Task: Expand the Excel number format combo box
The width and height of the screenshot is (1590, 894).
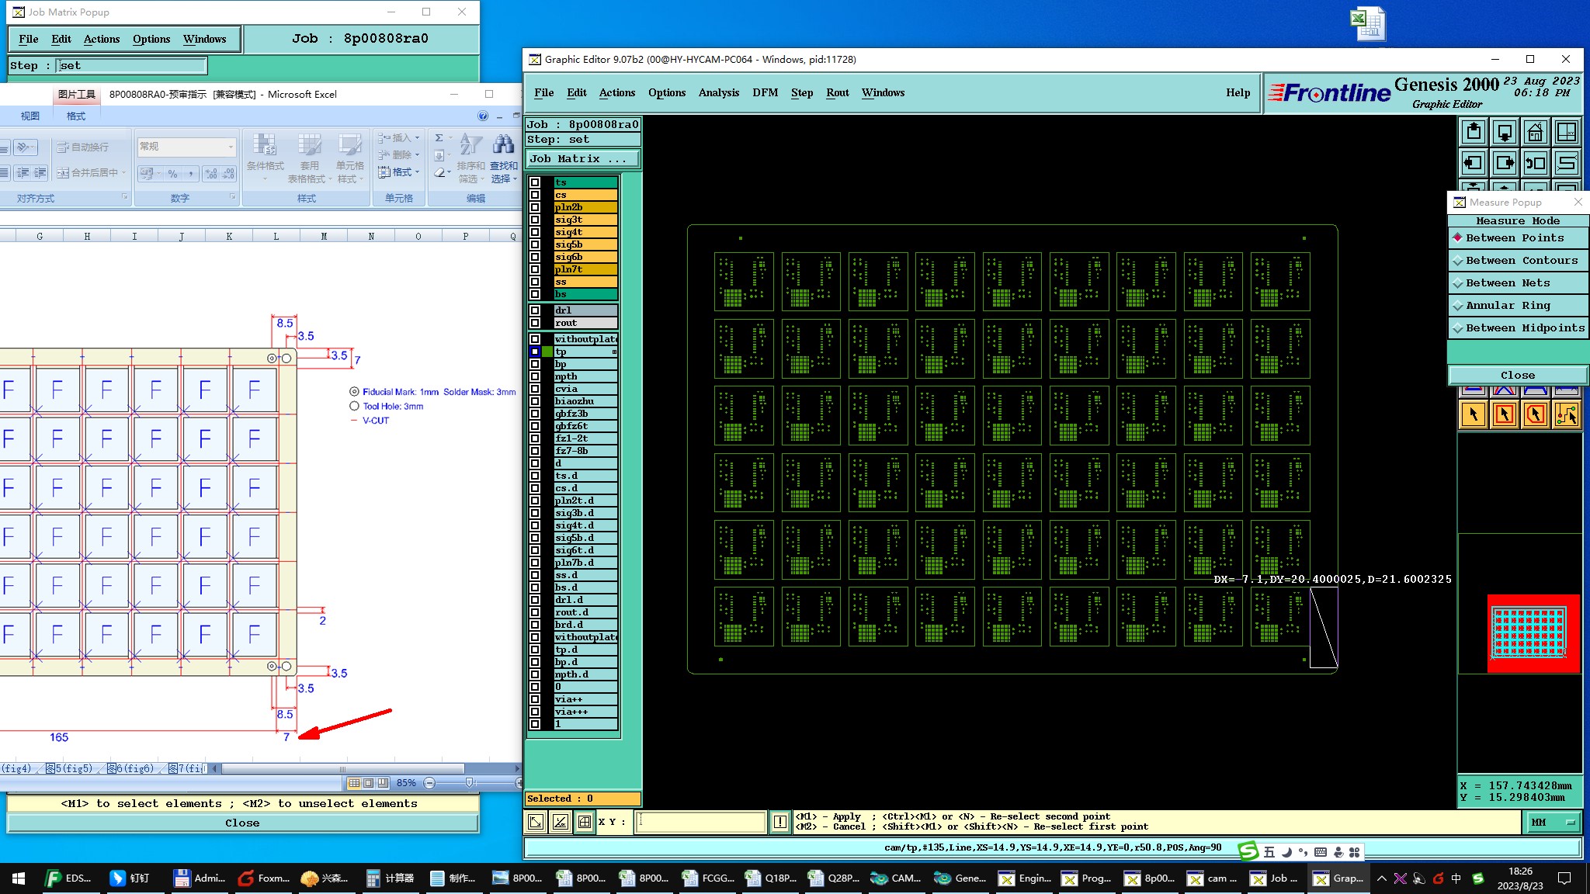Action: [231, 147]
